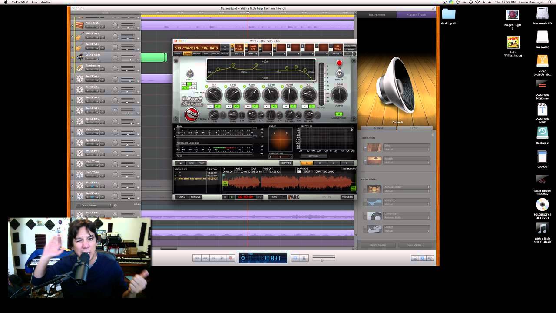Image resolution: width=556 pixels, height=313 pixels.
Task: Click the Piano Right track instrument icon
Action: [79, 25]
